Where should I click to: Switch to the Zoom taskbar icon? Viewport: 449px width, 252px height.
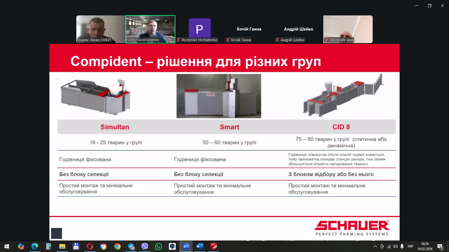pyautogui.click(x=186, y=246)
